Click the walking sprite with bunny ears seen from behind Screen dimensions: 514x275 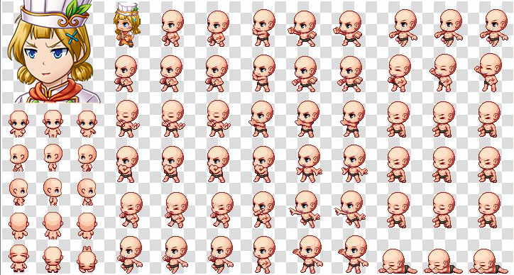[x=87, y=259]
